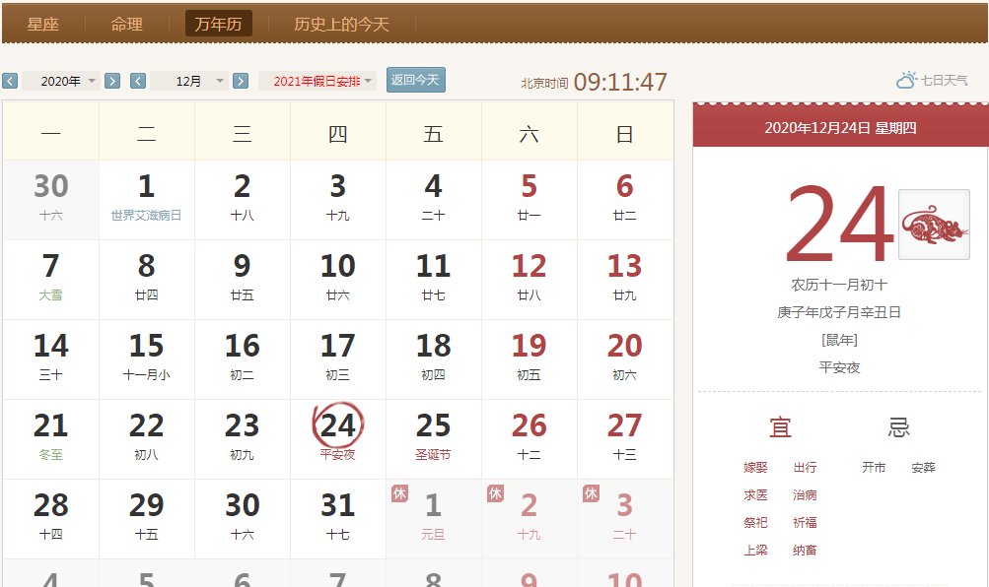Click 治病 under 宜
The height and width of the screenshot is (587, 989).
coord(805,495)
